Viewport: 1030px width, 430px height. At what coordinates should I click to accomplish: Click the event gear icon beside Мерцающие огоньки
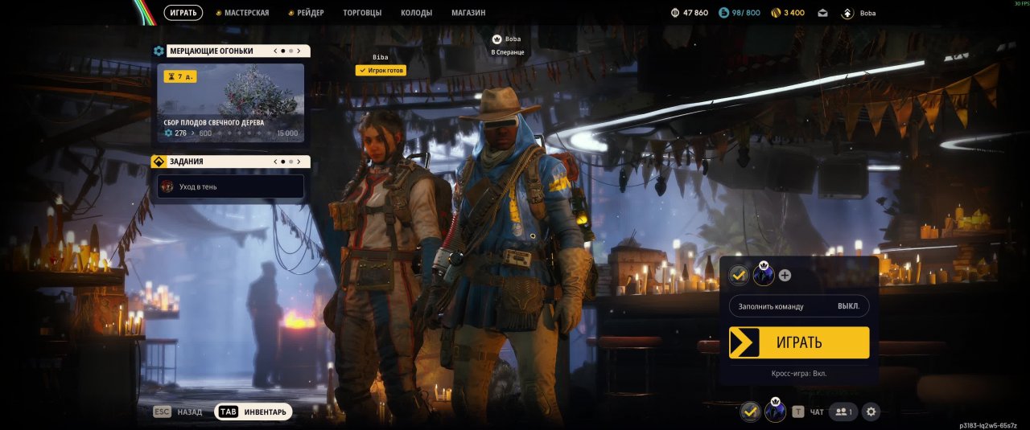point(159,51)
